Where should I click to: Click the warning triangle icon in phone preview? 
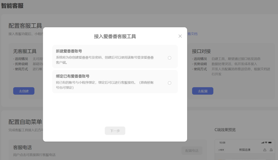[x=265, y=150]
